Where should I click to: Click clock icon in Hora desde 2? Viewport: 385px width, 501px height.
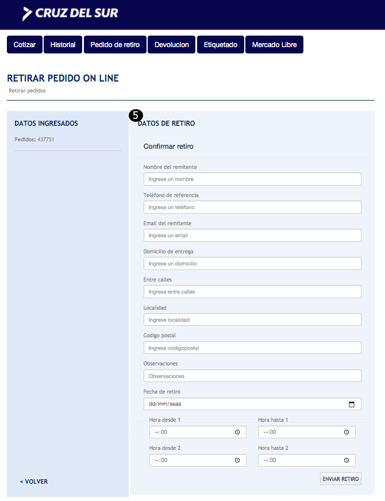[x=237, y=460]
